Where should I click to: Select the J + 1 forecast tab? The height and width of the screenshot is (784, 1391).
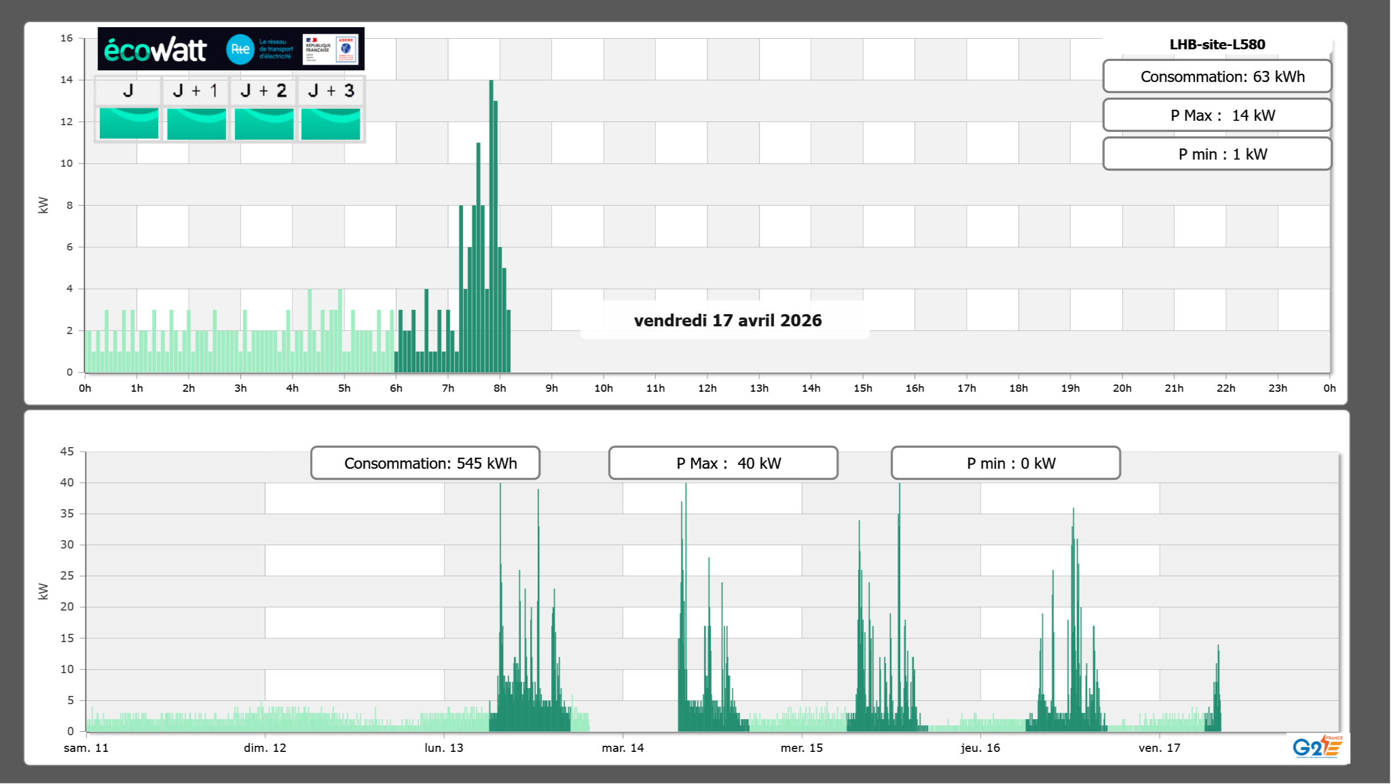pos(196,91)
